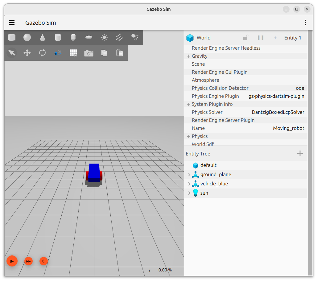Add a capsule shape
This screenshot has height=281, width=317.
pyautogui.click(x=73, y=38)
